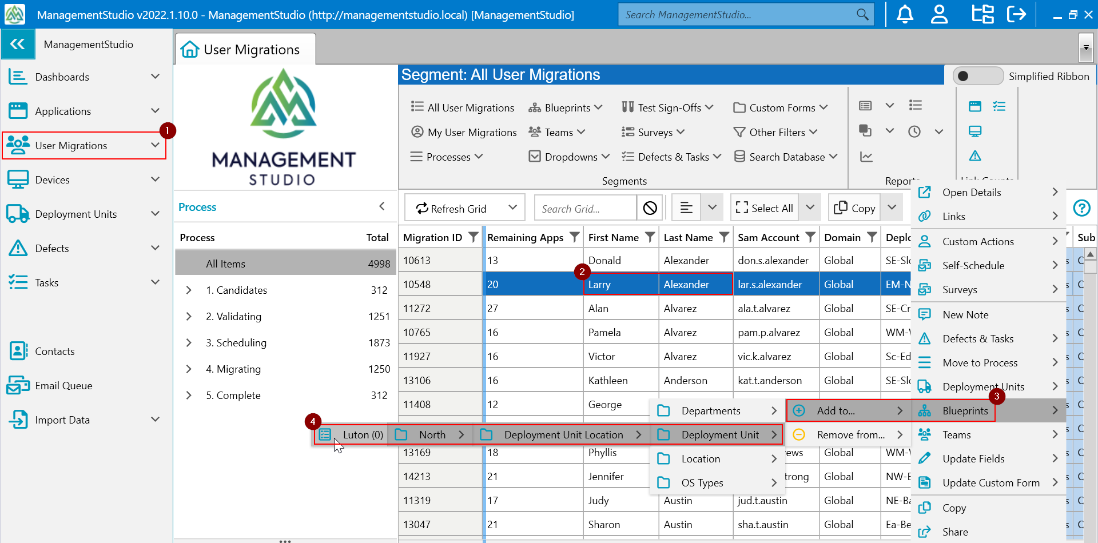Open the Select All dropdown arrow

[810, 207]
